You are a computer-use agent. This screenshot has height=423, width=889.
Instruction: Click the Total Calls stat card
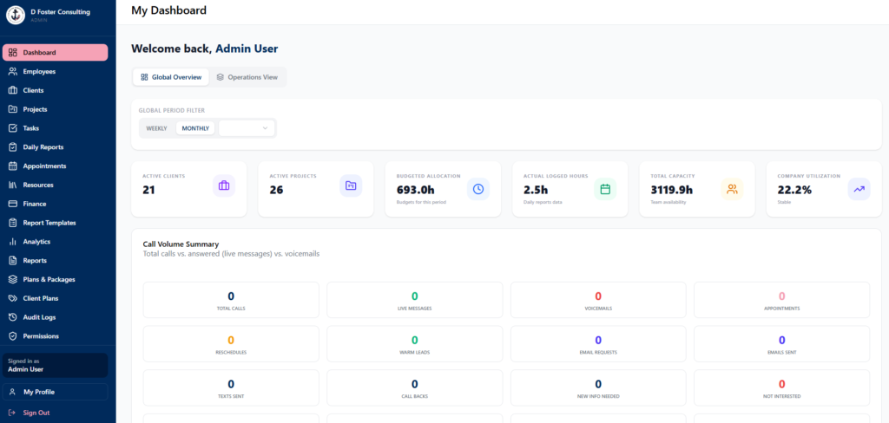231,300
